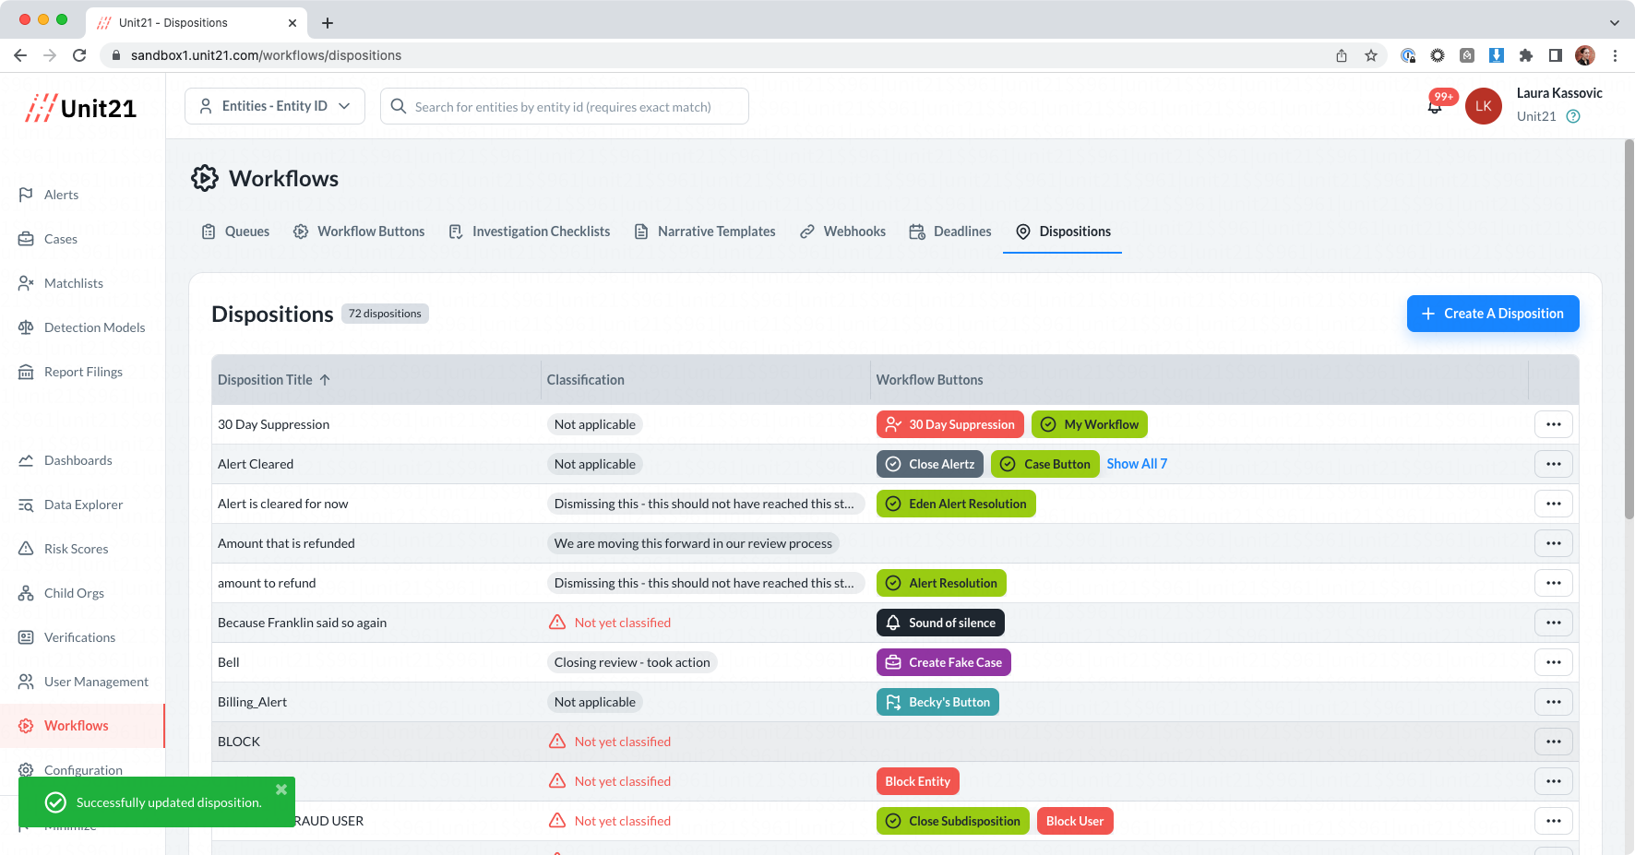Click Show All 7 link

click(x=1137, y=464)
